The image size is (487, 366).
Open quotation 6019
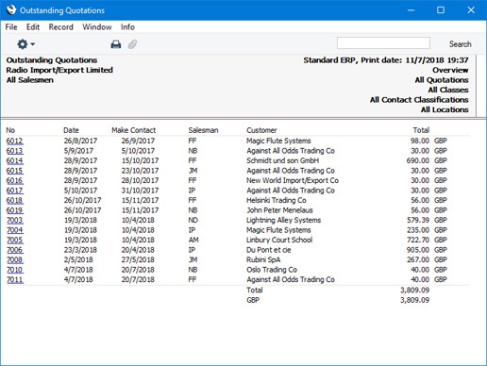click(x=14, y=210)
